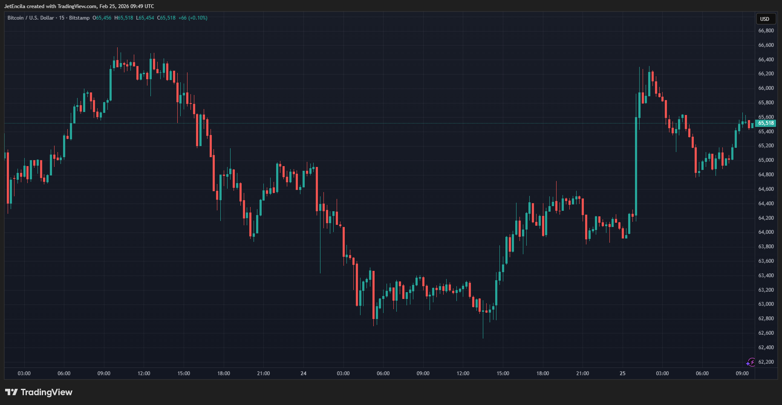Viewport: 782px width, 405px height.
Task: Click the green 65,518 current price label
Action: pos(766,123)
